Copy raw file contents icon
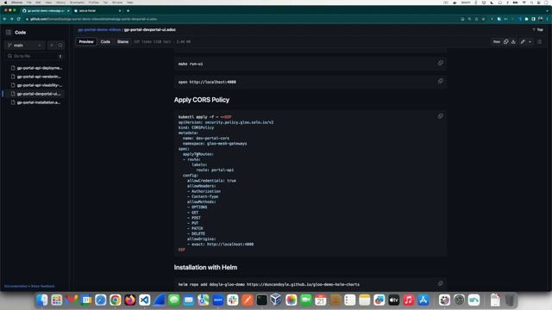This screenshot has height=310, width=552. click(506, 42)
